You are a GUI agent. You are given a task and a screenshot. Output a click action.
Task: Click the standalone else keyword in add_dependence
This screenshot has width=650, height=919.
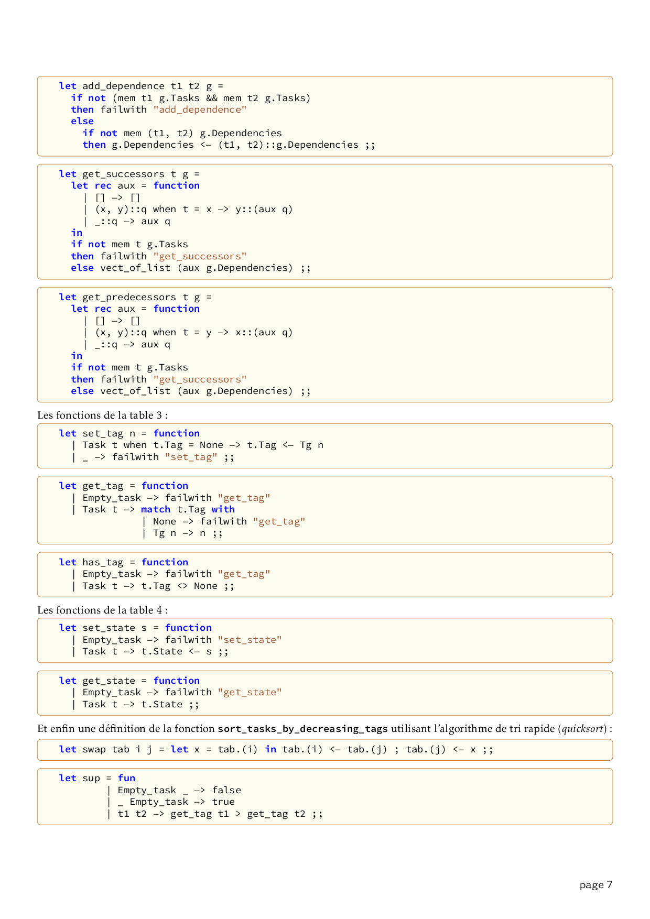click(82, 121)
